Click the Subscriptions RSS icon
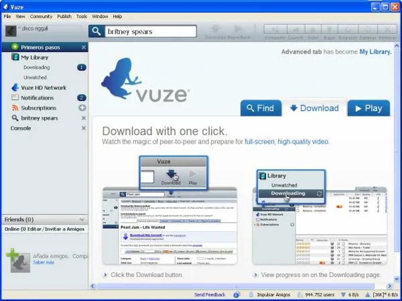402x301 pixels. point(15,108)
